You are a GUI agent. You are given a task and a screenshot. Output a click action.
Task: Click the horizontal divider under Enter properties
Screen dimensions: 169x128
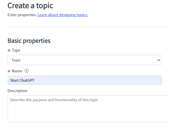(x=88, y=27)
